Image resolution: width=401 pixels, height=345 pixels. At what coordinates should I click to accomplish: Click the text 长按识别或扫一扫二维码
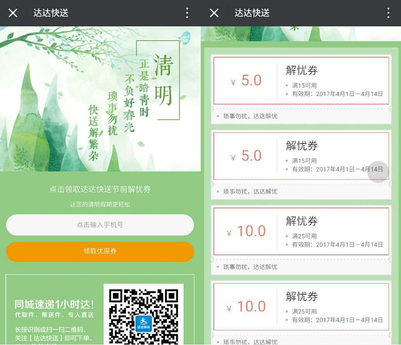click(50, 329)
